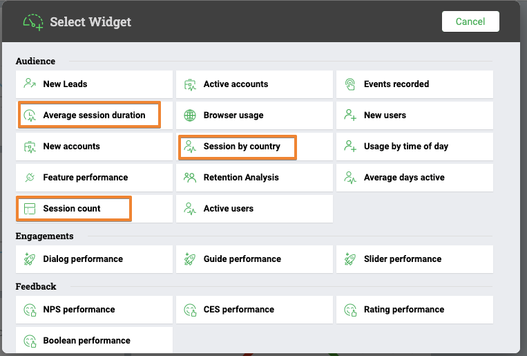Viewport: 527px width, 356px height.
Task: Pick the Usage by time of day widget
Action: coord(414,147)
